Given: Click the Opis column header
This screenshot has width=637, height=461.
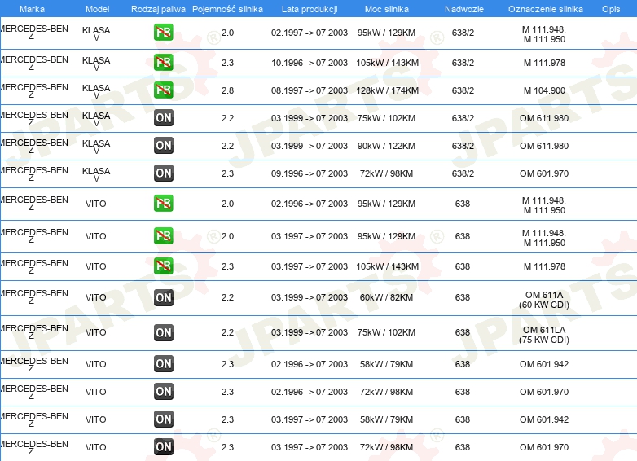Looking at the screenshot, I should pos(611,9).
